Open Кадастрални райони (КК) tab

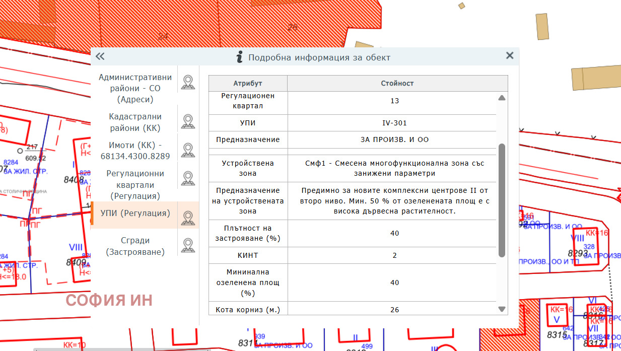click(135, 122)
